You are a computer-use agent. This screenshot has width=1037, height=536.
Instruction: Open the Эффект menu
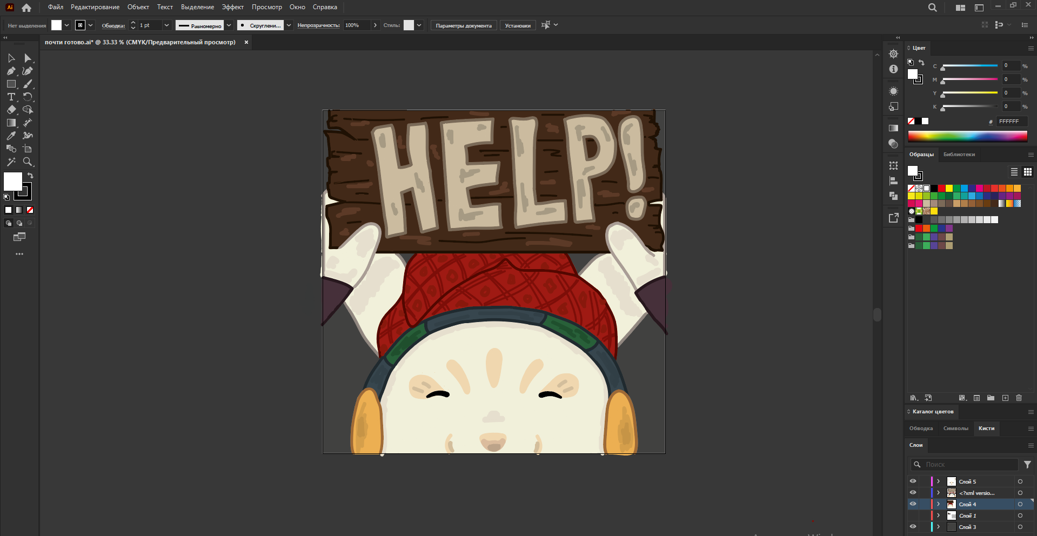pyautogui.click(x=233, y=7)
